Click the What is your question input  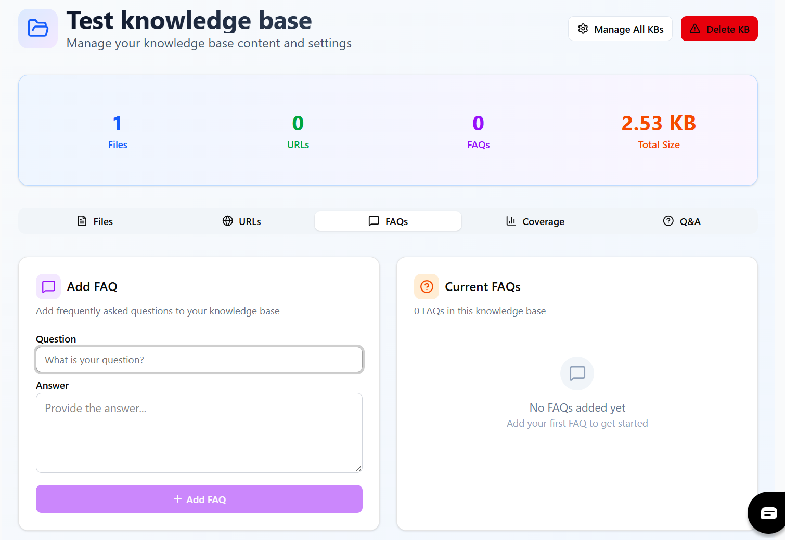click(199, 359)
